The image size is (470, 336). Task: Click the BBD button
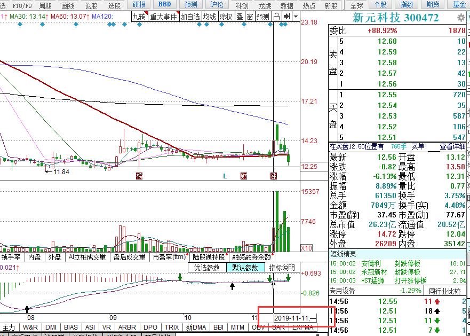(x=164, y=4)
